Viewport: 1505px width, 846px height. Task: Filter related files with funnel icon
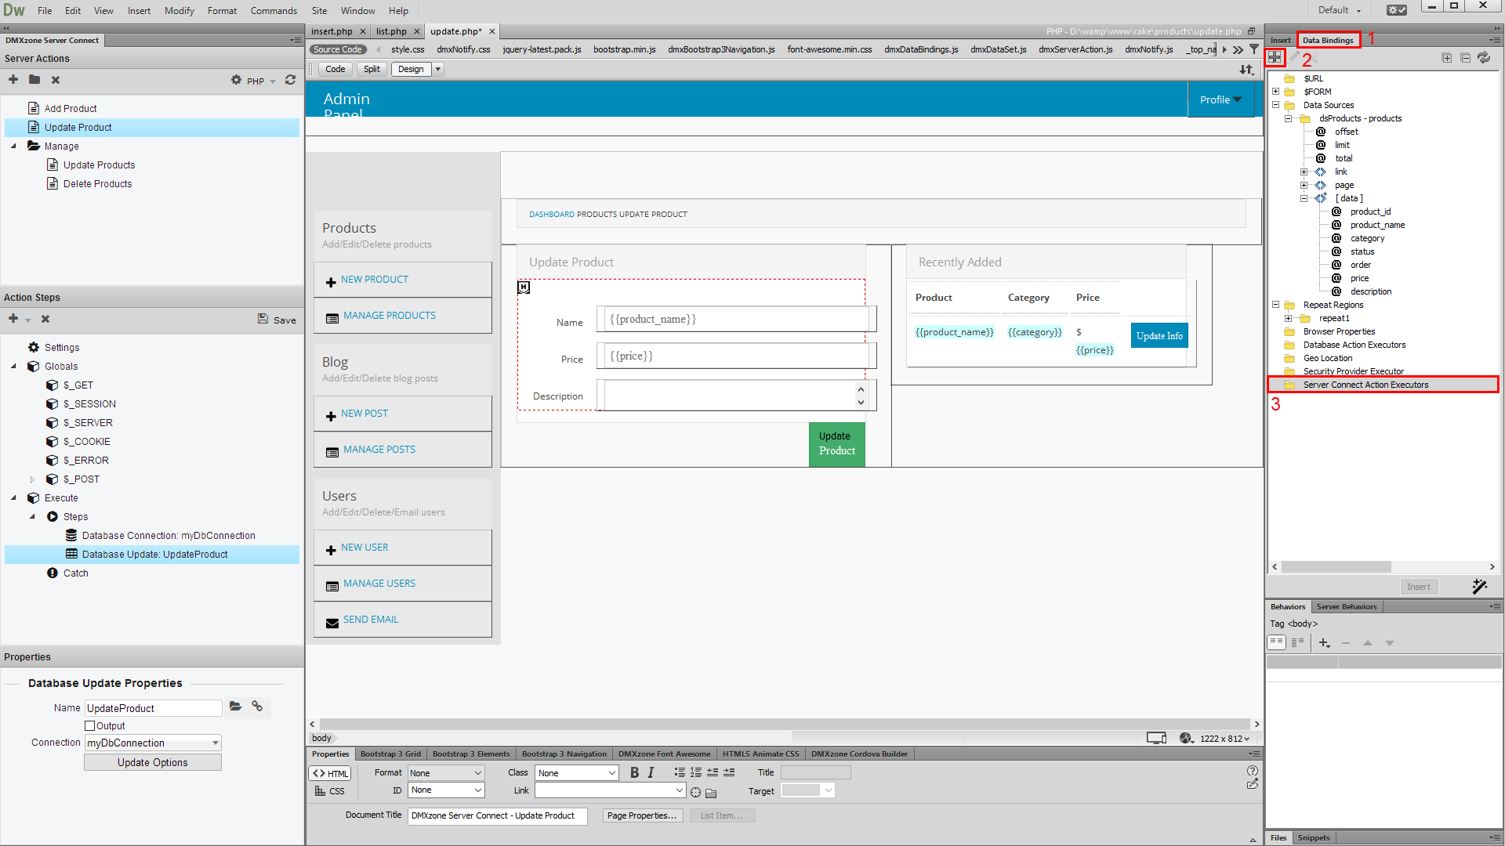tap(1254, 49)
